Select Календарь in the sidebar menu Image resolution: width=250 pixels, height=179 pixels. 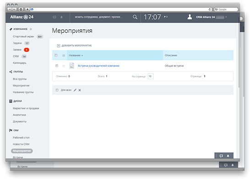pyautogui.click(x=19, y=63)
